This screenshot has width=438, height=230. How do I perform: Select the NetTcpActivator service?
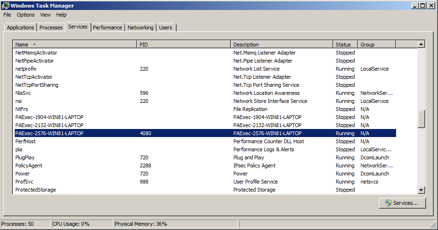coord(34,77)
